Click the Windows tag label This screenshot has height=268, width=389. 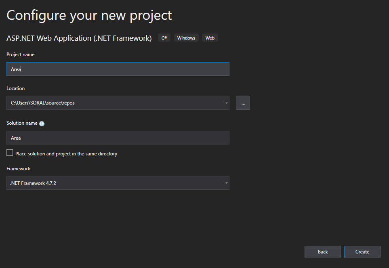click(186, 38)
